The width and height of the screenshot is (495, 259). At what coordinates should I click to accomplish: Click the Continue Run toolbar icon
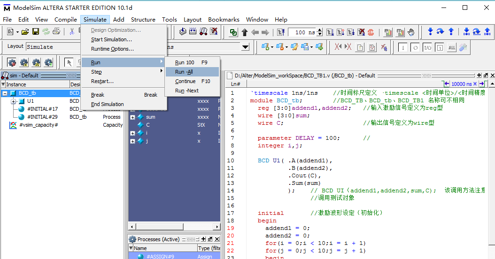pyautogui.click(x=340, y=32)
